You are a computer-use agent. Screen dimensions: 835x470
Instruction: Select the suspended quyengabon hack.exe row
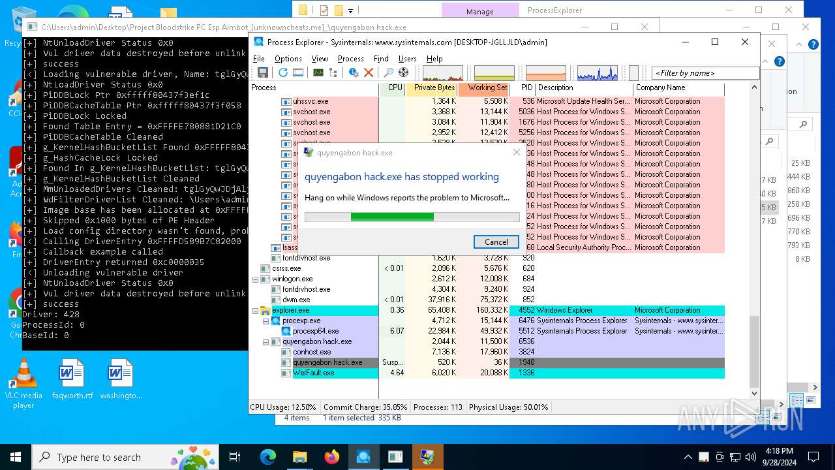(x=487, y=362)
